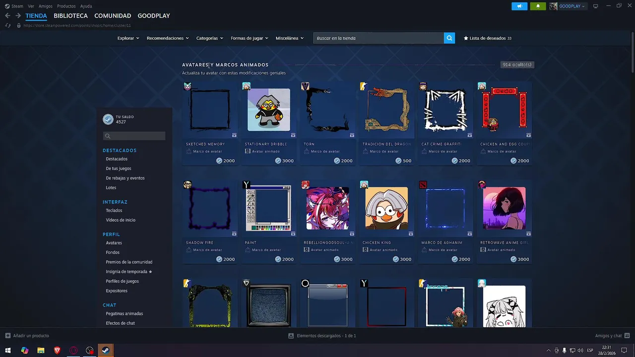Open Steam from the Windows taskbar
This screenshot has height=357, width=635.
tap(106, 351)
